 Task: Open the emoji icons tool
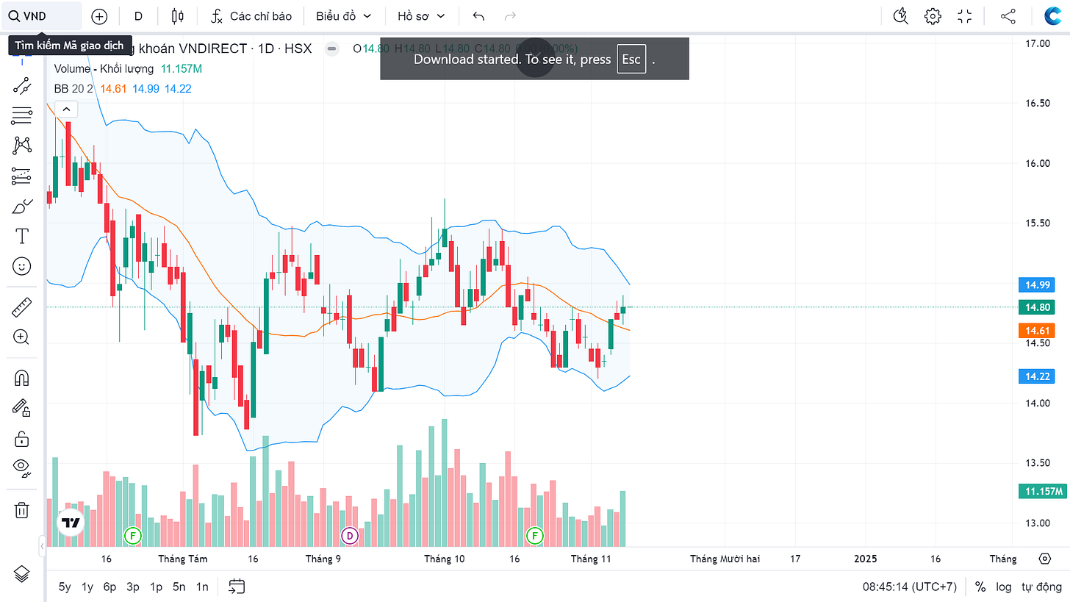pos(22,266)
